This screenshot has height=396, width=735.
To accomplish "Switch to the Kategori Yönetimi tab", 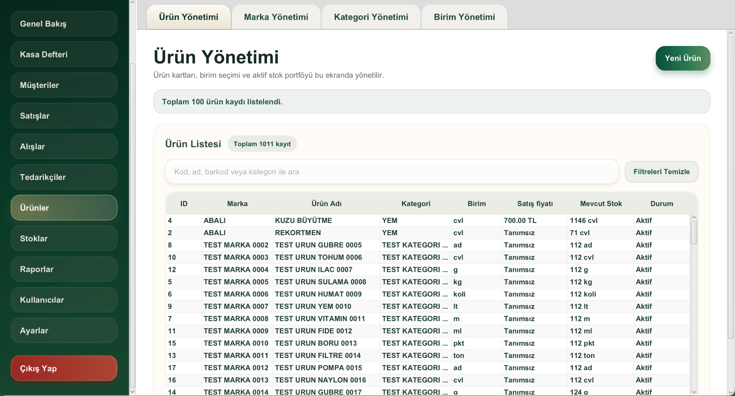I will (371, 17).
